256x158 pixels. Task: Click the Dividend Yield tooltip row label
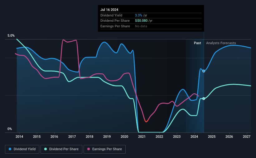[111, 15]
